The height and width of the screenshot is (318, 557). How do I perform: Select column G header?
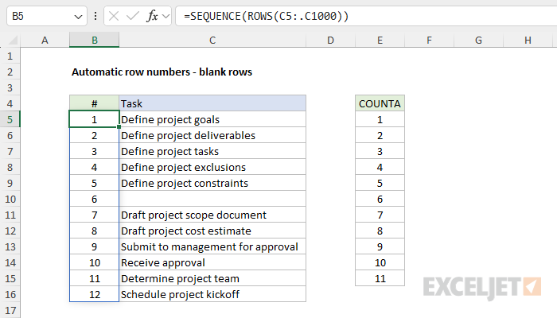pyautogui.click(x=478, y=40)
